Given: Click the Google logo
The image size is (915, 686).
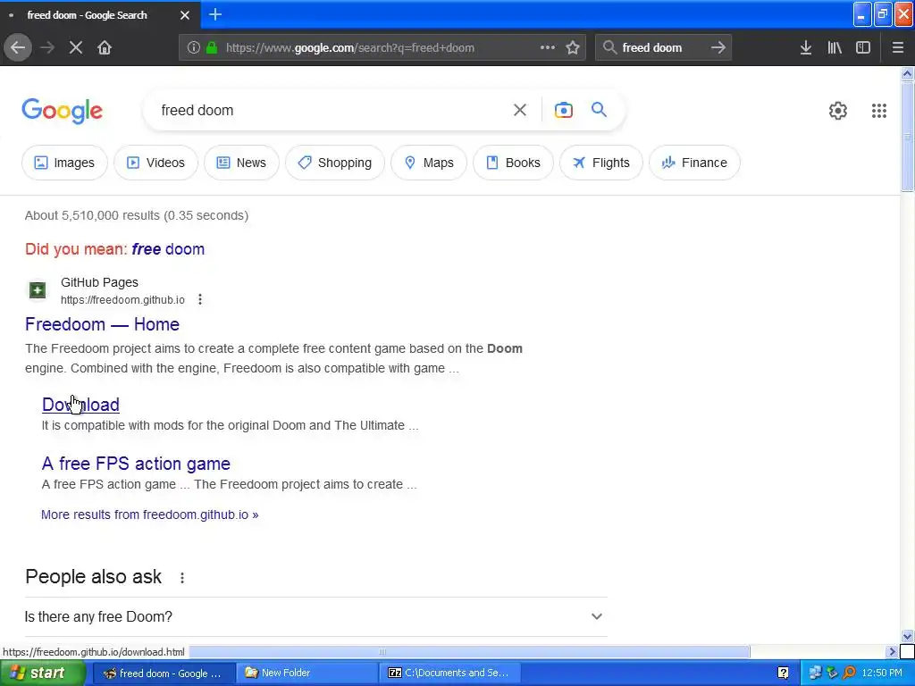Looking at the screenshot, I should (x=63, y=111).
